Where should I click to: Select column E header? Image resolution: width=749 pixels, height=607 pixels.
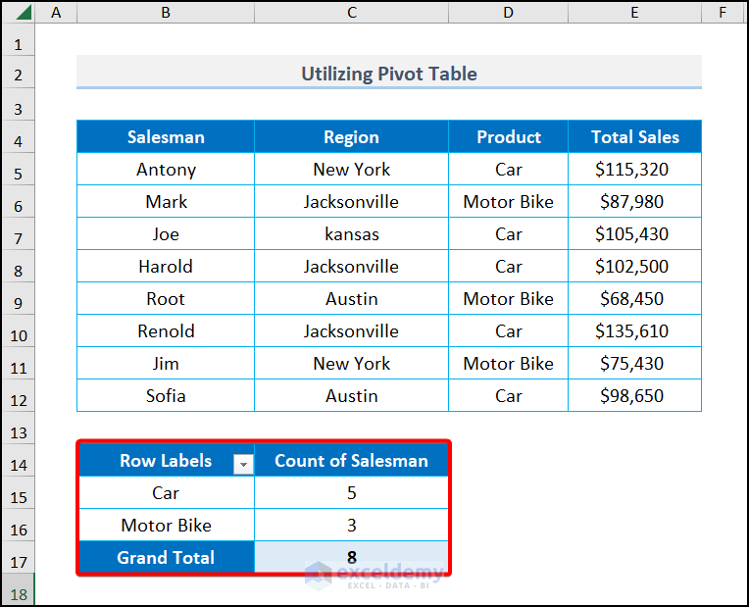tap(634, 13)
